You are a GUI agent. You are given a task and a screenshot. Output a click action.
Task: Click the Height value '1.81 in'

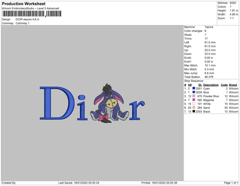(x=234, y=10)
